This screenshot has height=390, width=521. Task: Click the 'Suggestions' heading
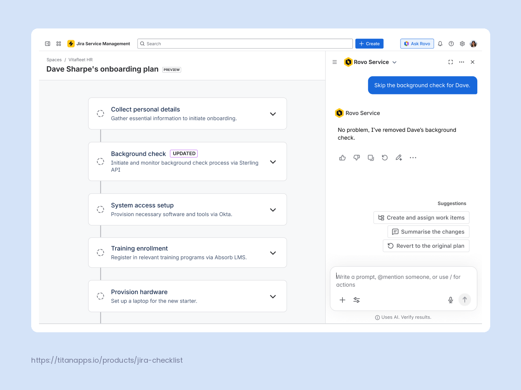(x=452, y=204)
